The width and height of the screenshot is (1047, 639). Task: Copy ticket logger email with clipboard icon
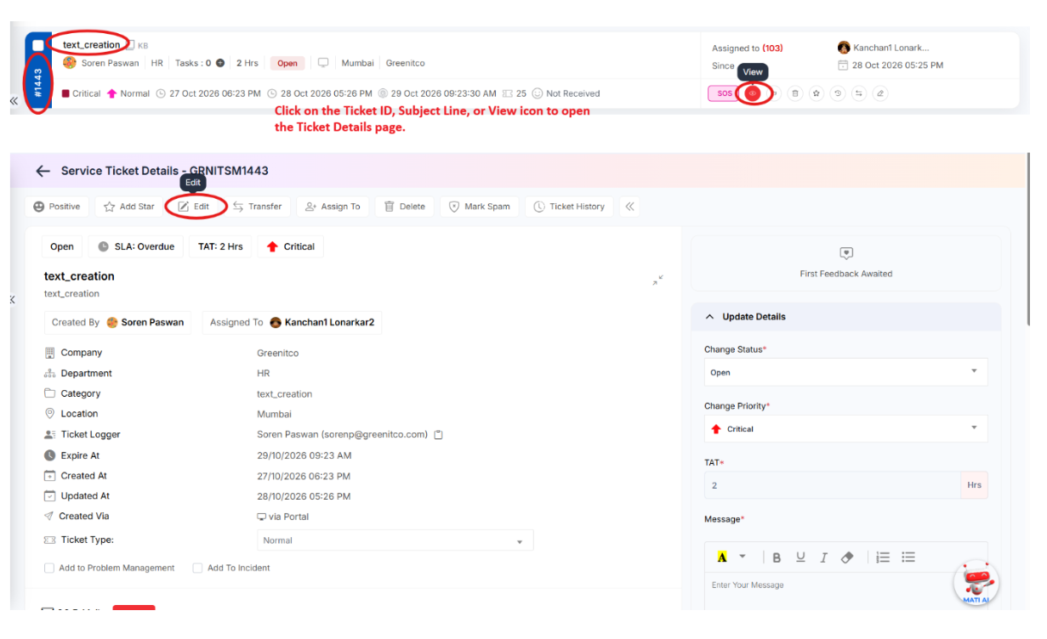[439, 434]
